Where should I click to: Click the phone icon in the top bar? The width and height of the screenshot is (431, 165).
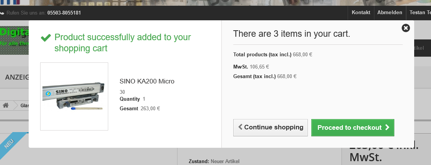[2, 13]
